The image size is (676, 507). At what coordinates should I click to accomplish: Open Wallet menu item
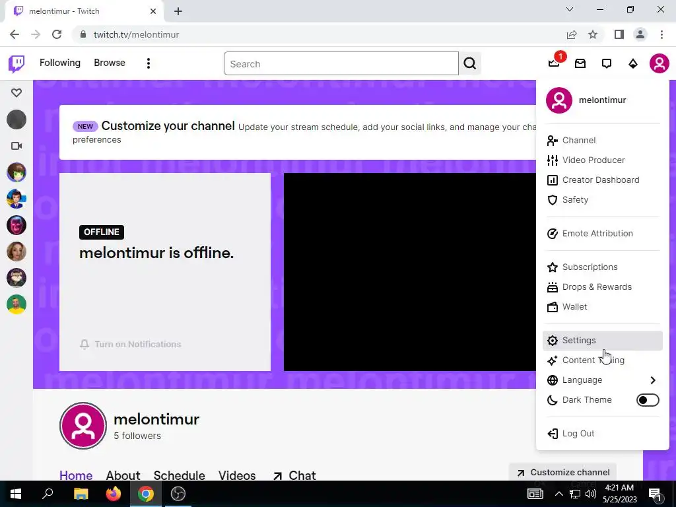click(602, 307)
